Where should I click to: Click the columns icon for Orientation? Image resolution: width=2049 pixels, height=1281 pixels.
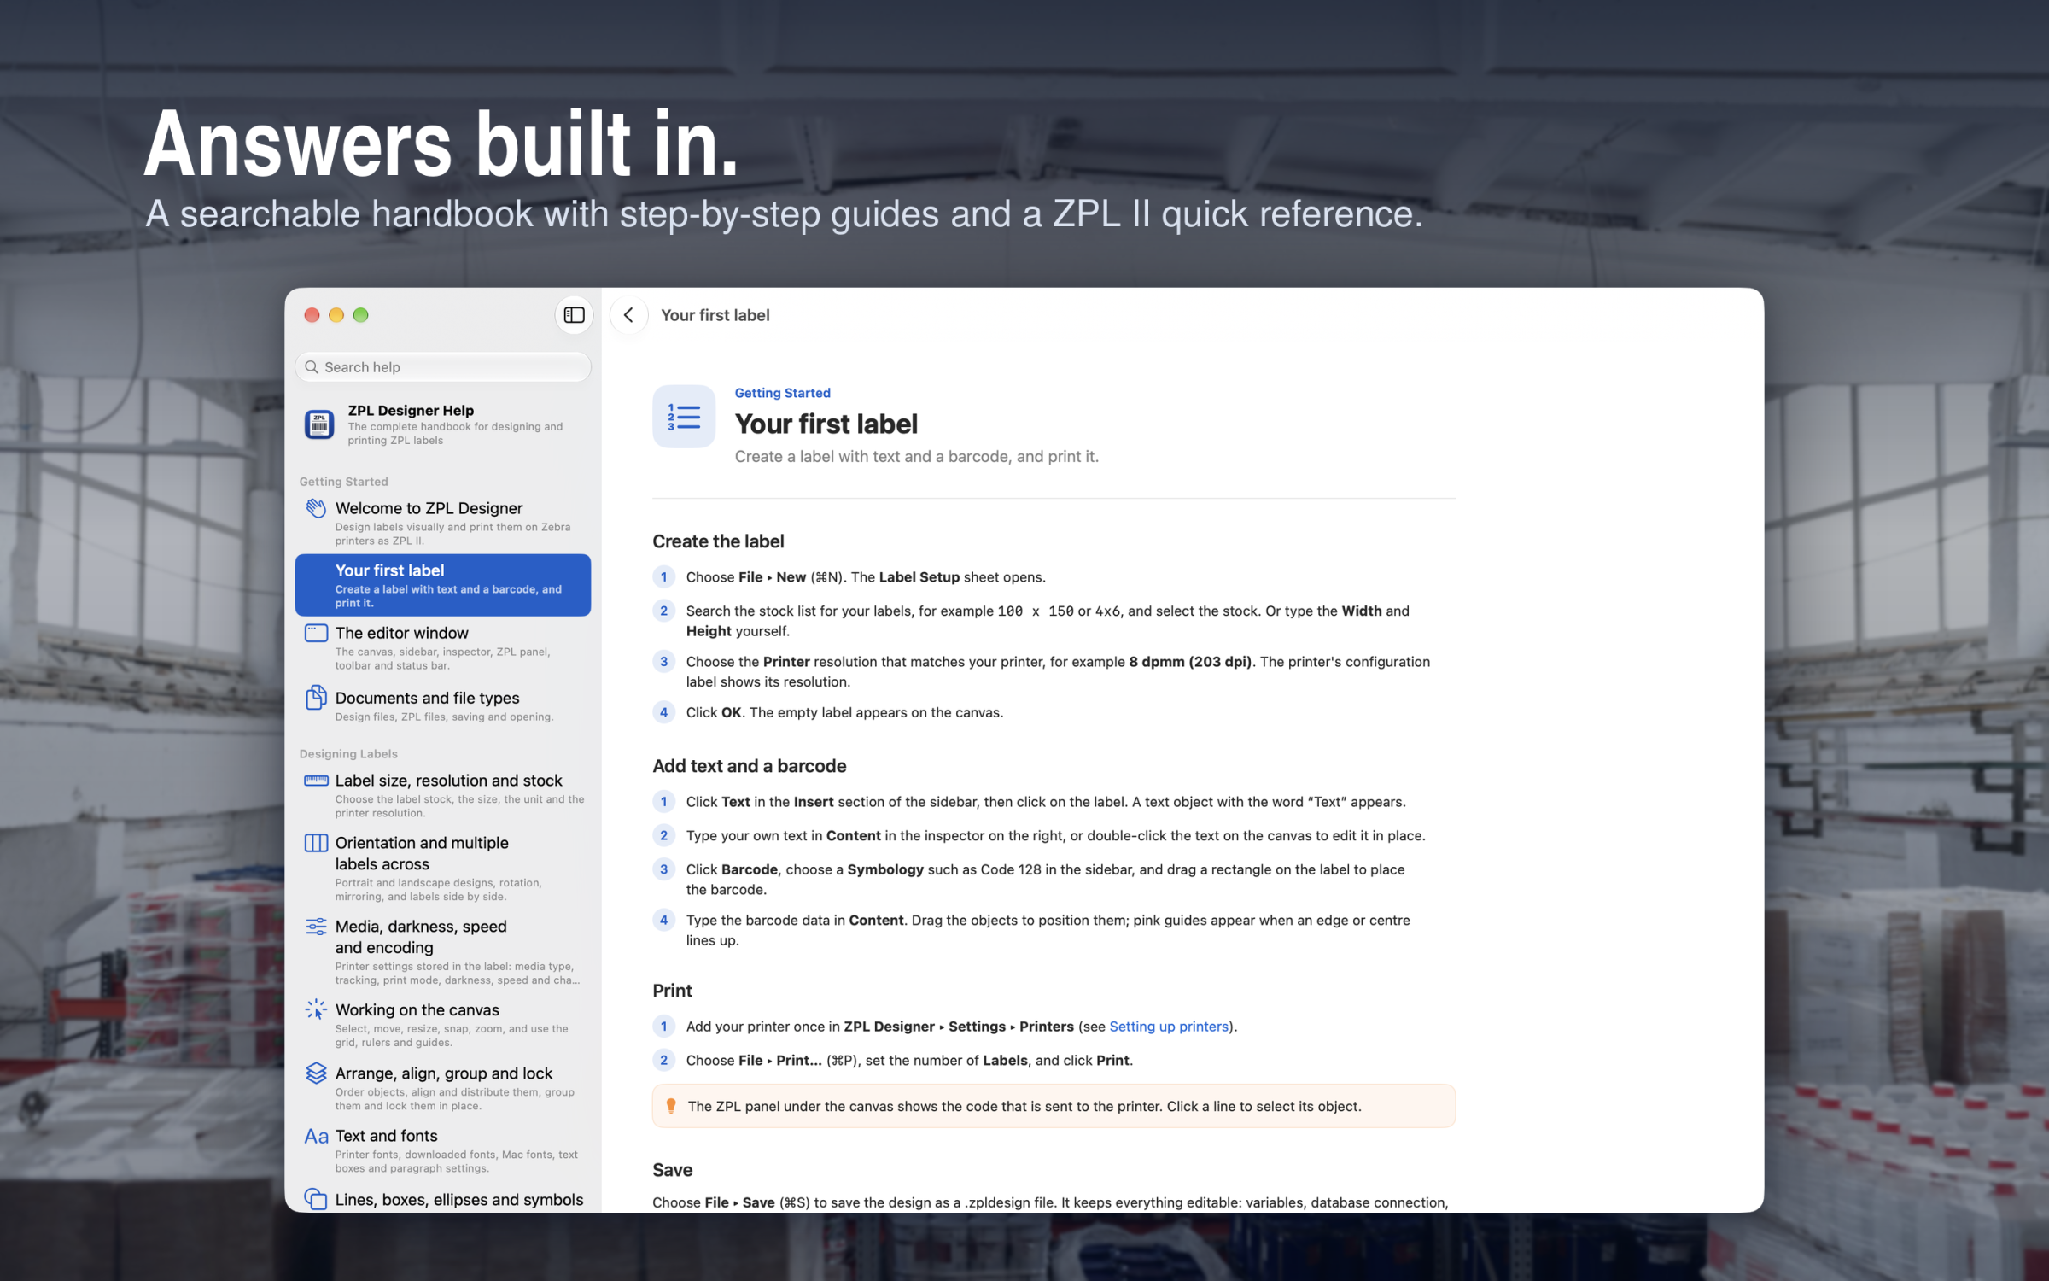[x=316, y=843]
